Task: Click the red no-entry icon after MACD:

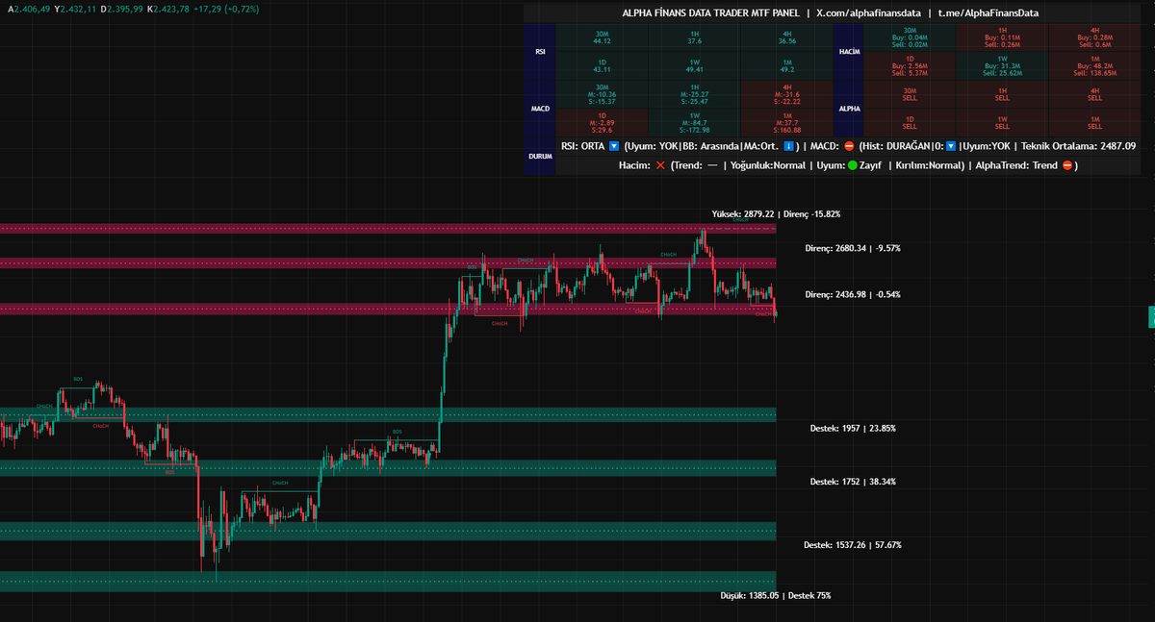Action: pos(849,147)
